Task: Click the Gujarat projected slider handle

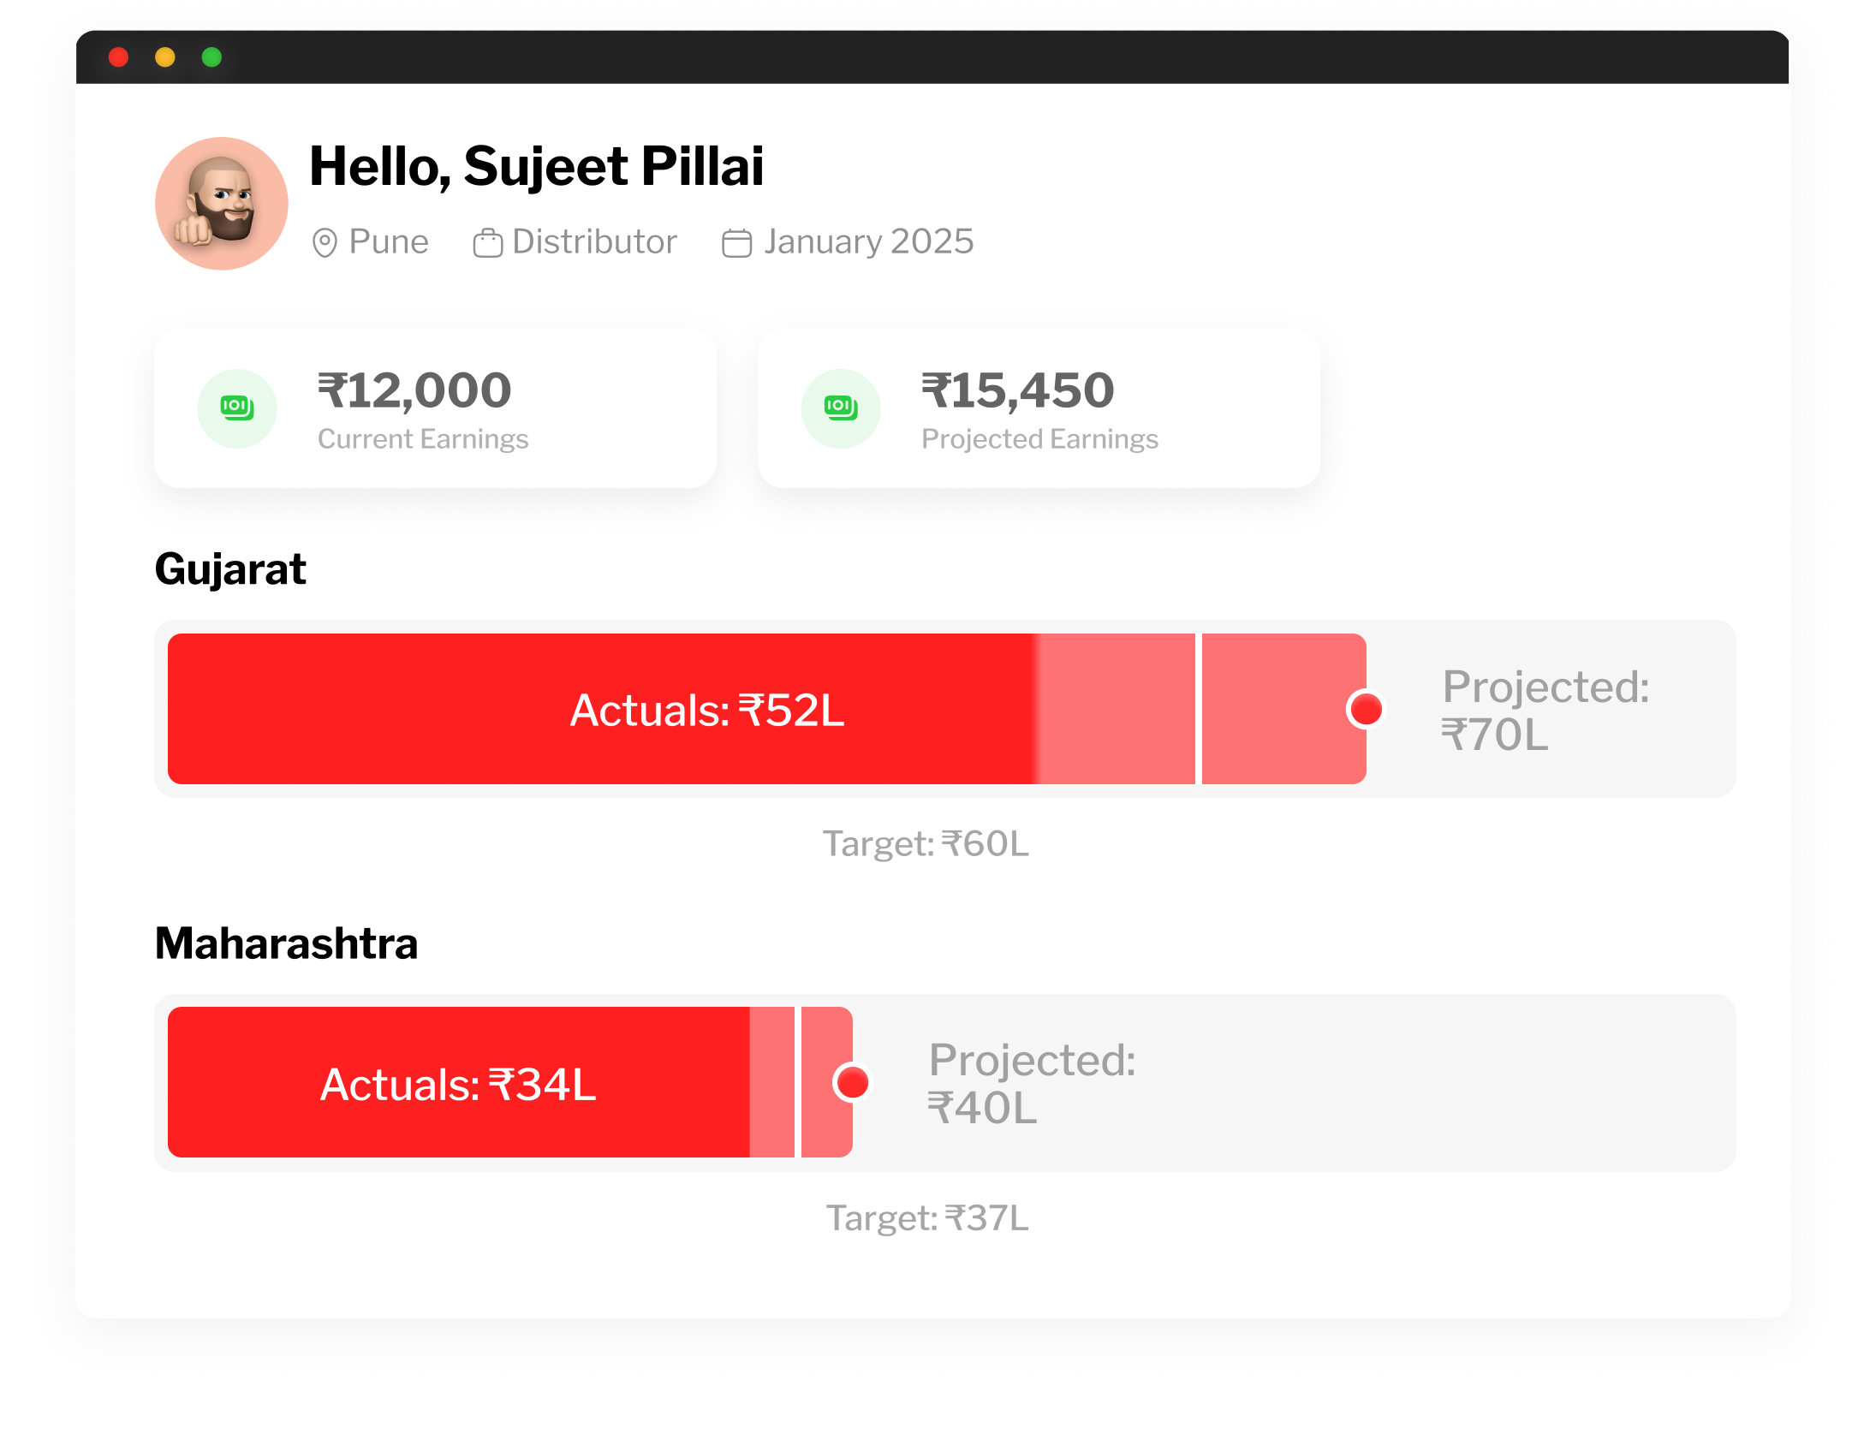Action: click(1365, 709)
